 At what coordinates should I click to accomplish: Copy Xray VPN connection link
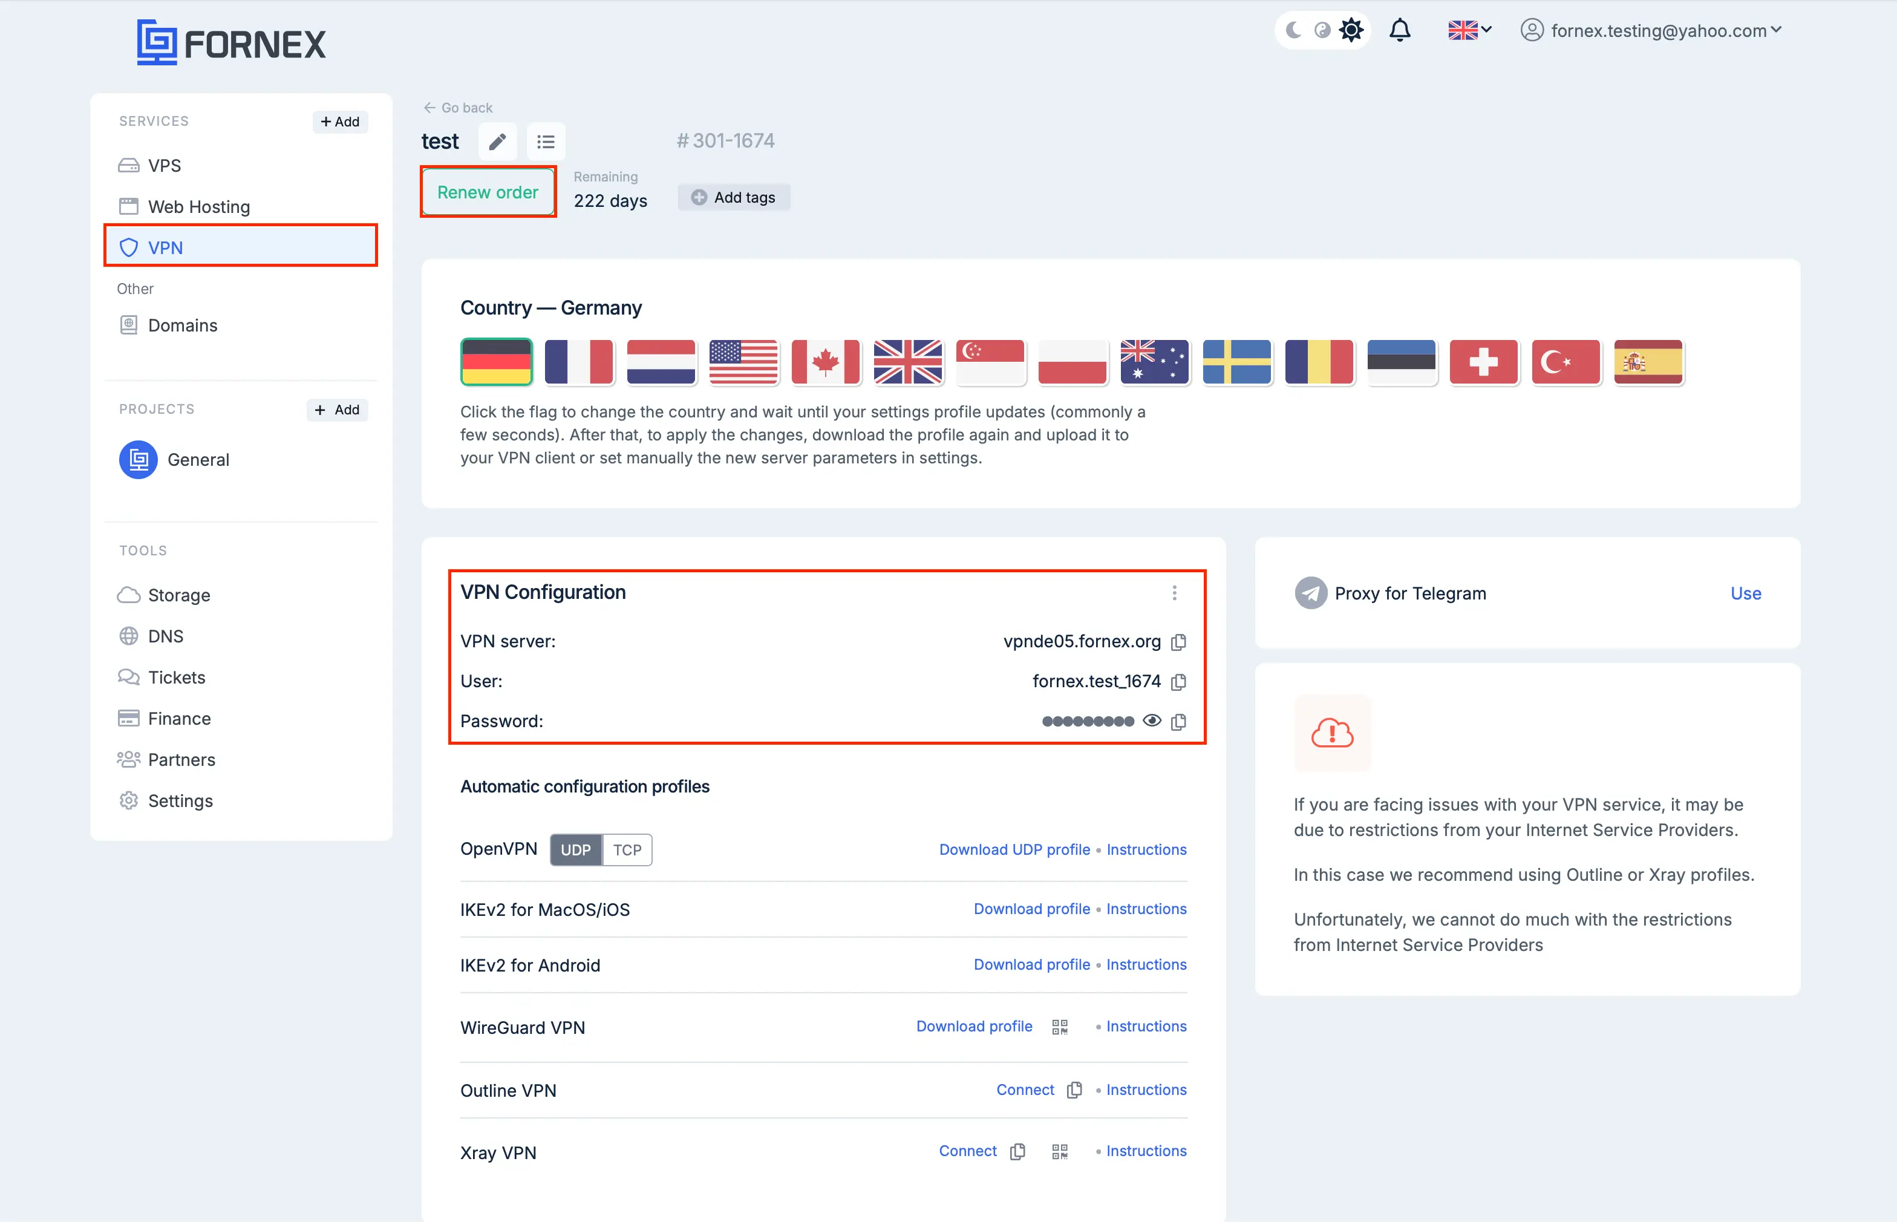pyautogui.click(x=1018, y=1151)
